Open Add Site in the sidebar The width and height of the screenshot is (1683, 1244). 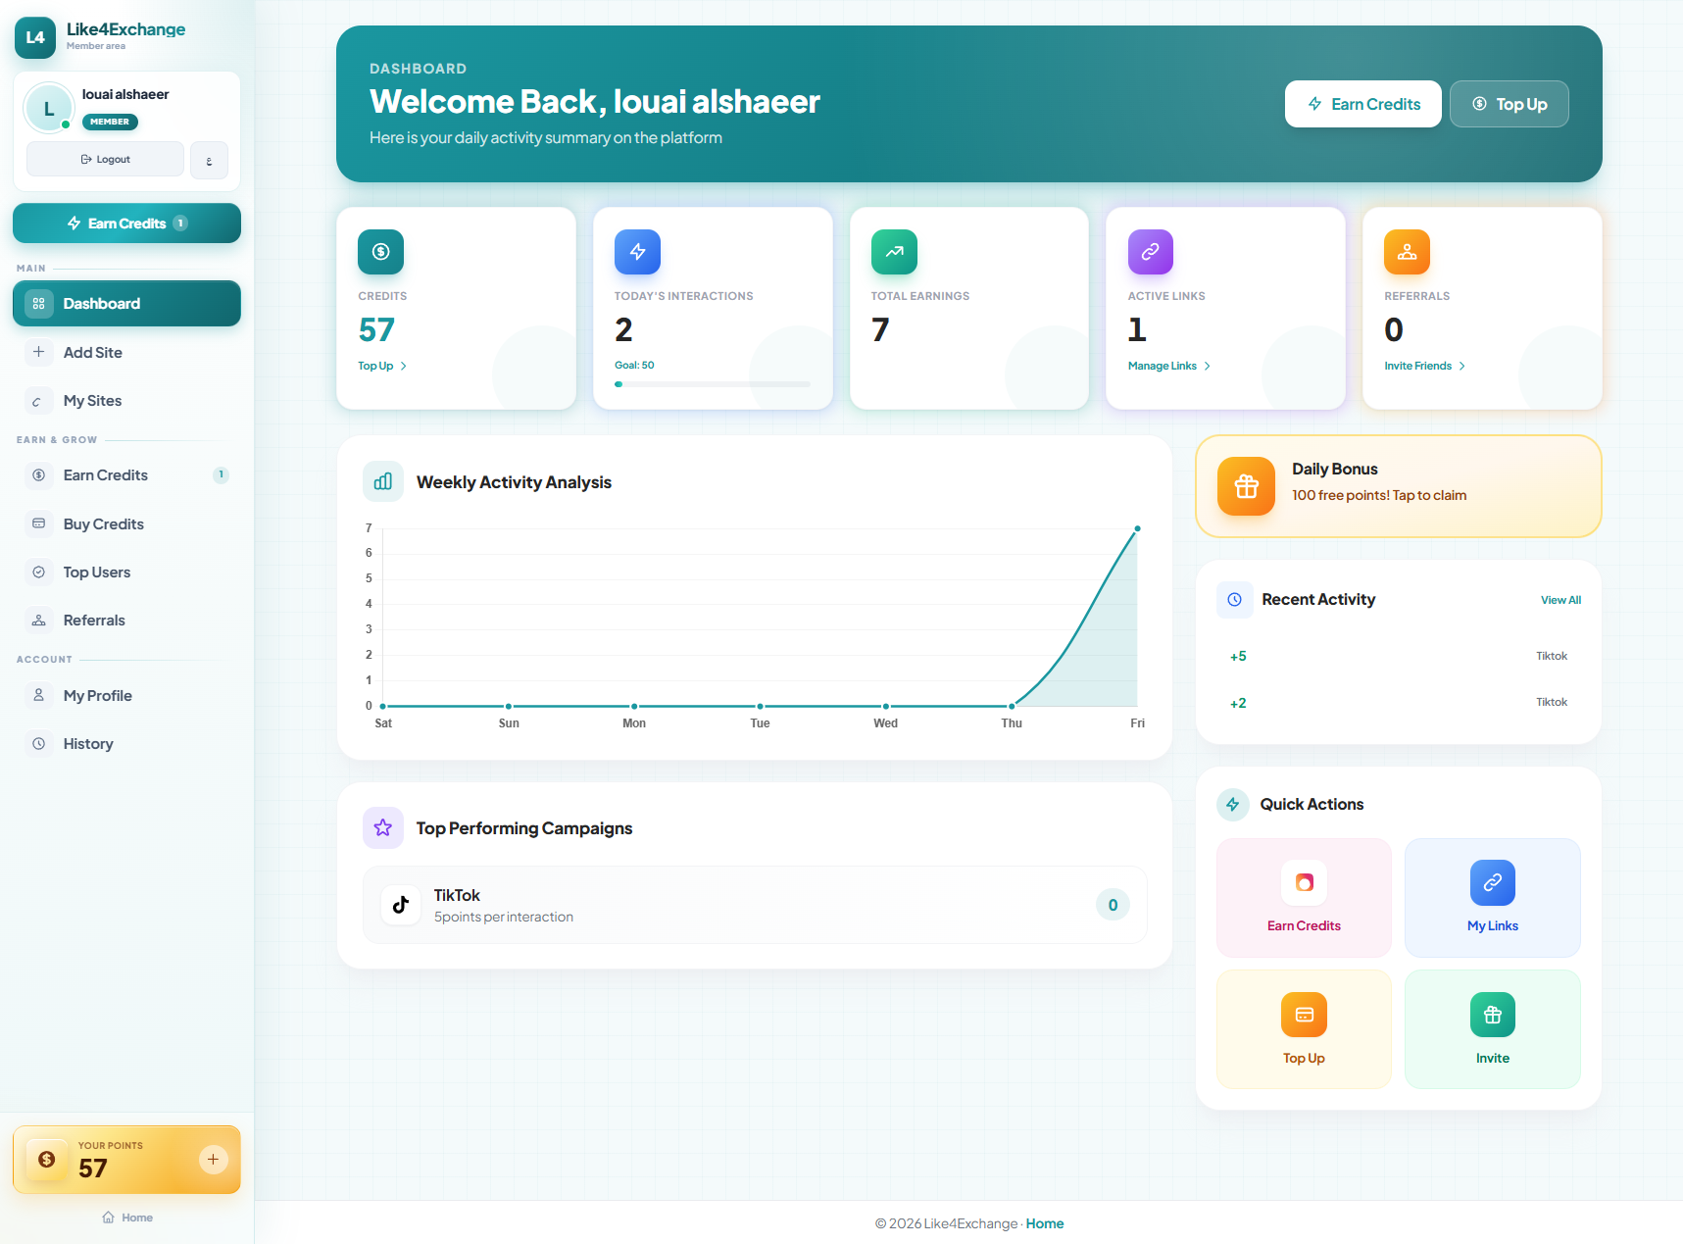pos(126,352)
